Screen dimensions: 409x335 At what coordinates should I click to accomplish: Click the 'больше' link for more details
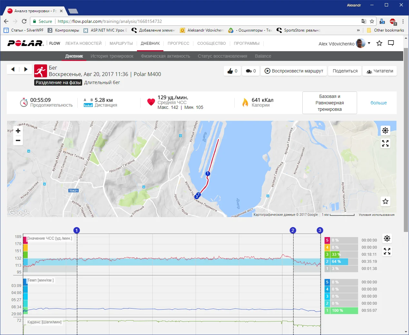378,103
